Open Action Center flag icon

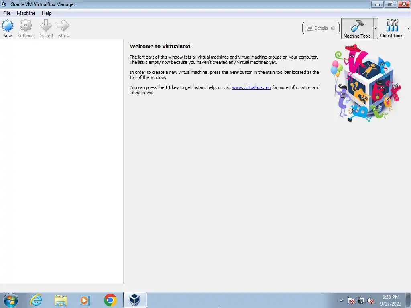351,300
